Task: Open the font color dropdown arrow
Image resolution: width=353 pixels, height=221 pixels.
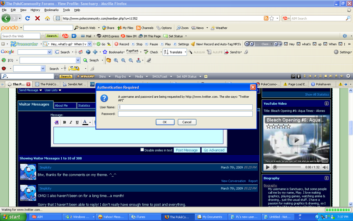Action: click(x=90, y=122)
